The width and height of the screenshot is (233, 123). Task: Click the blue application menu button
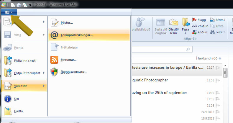(x=9, y=12)
